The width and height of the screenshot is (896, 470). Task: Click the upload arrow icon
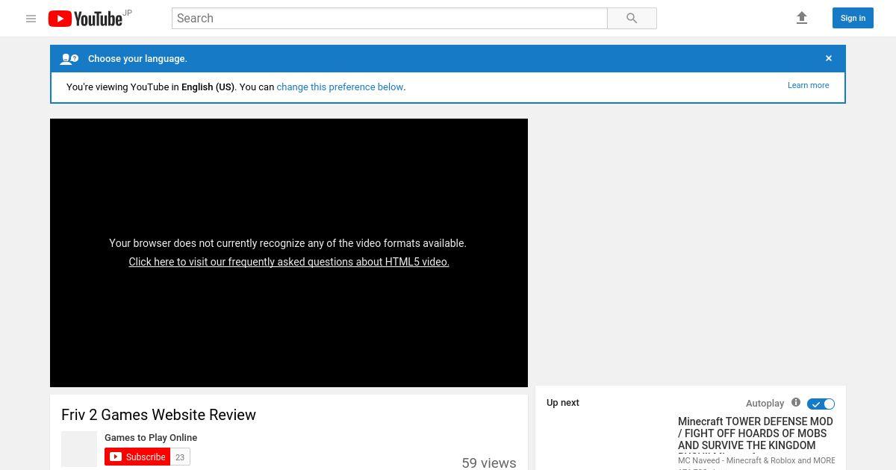pos(802,18)
